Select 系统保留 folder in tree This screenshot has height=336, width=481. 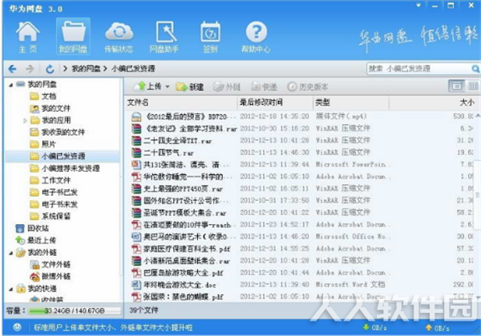point(51,216)
